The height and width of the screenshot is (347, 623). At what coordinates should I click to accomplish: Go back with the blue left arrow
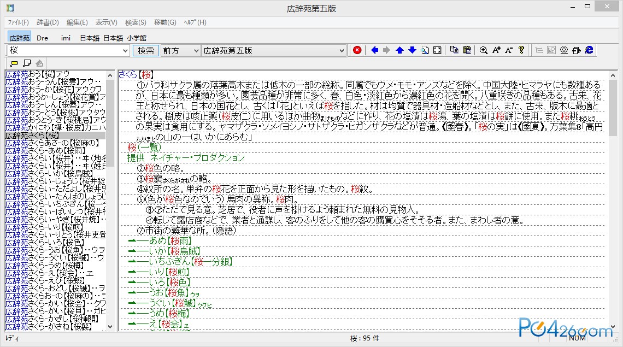(x=374, y=50)
